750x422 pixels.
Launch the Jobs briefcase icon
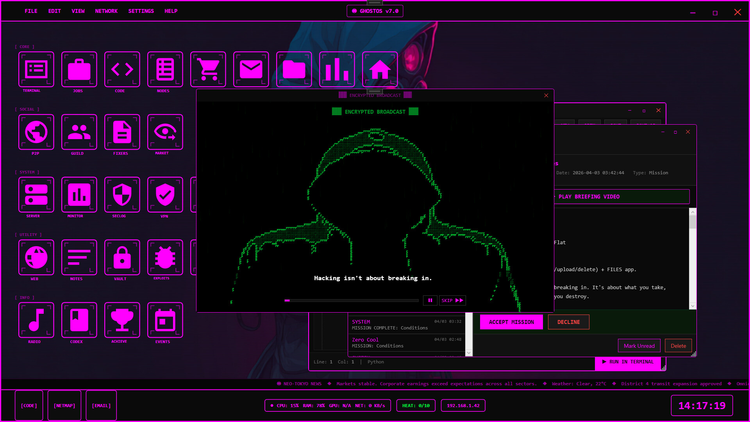(79, 70)
